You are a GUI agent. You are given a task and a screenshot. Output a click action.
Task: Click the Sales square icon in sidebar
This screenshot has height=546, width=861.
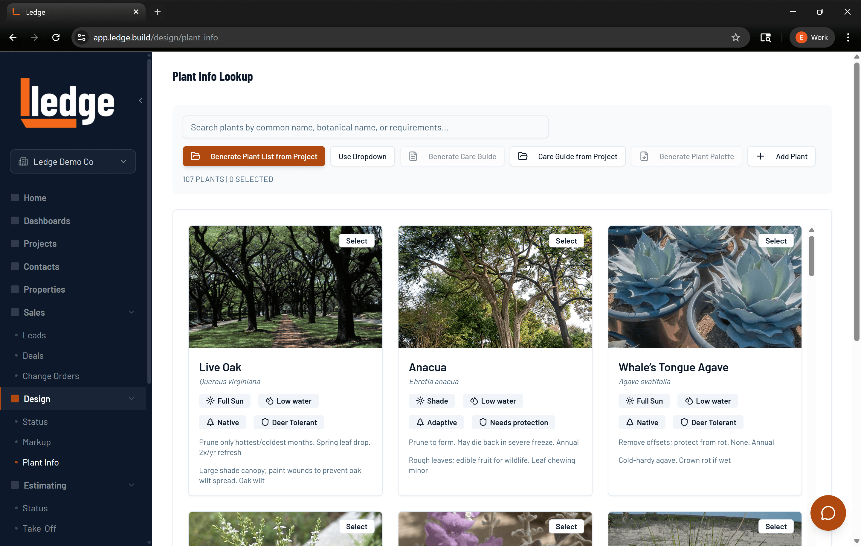(x=15, y=312)
